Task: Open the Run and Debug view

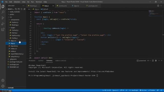Action: [x=3, y=24]
